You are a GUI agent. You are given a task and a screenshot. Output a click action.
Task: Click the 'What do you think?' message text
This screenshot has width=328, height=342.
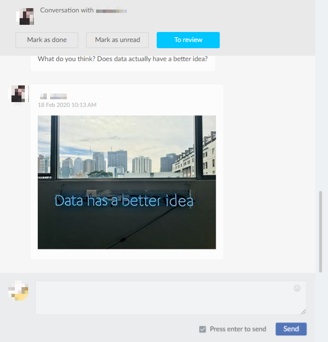point(122,60)
